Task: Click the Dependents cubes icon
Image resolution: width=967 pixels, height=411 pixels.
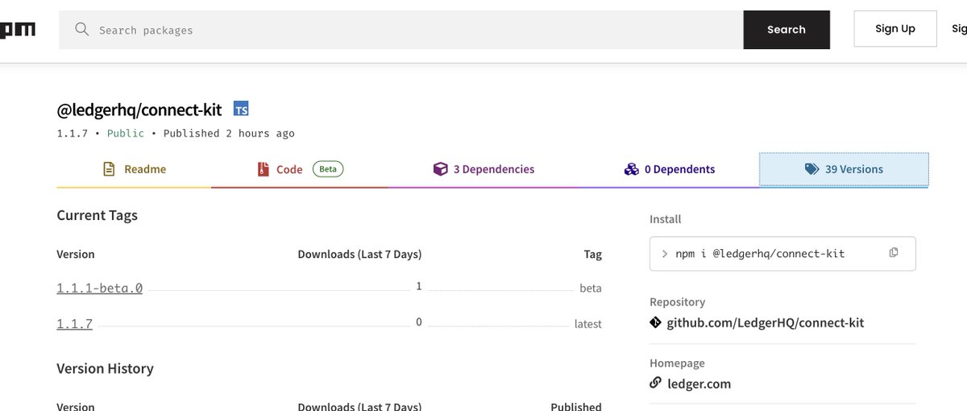Action: click(632, 169)
